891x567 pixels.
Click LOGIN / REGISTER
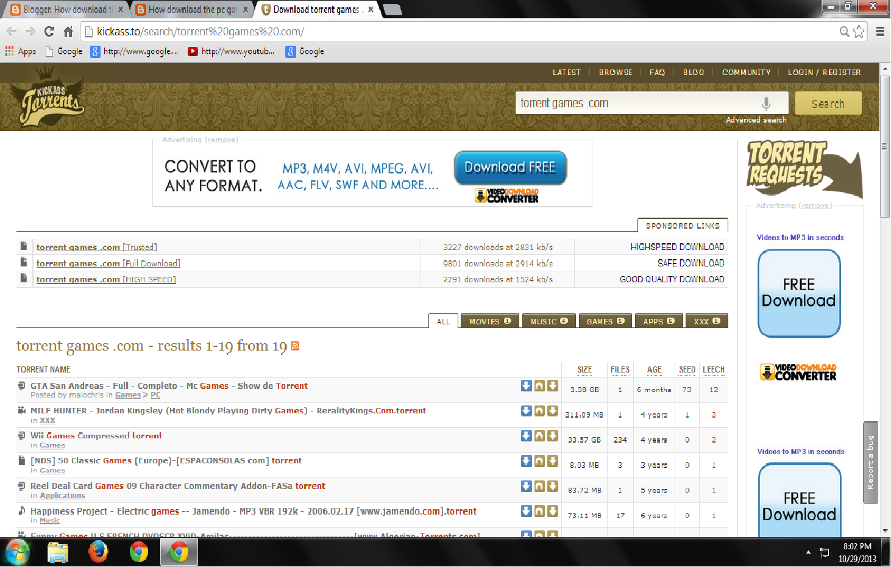[x=825, y=73]
